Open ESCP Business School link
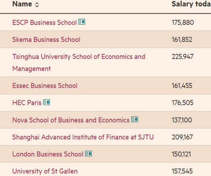211x176 pixels. point(45,22)
